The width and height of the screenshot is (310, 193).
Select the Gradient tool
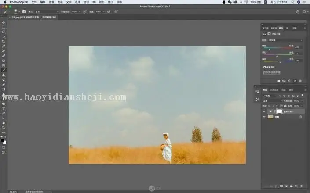4,89
